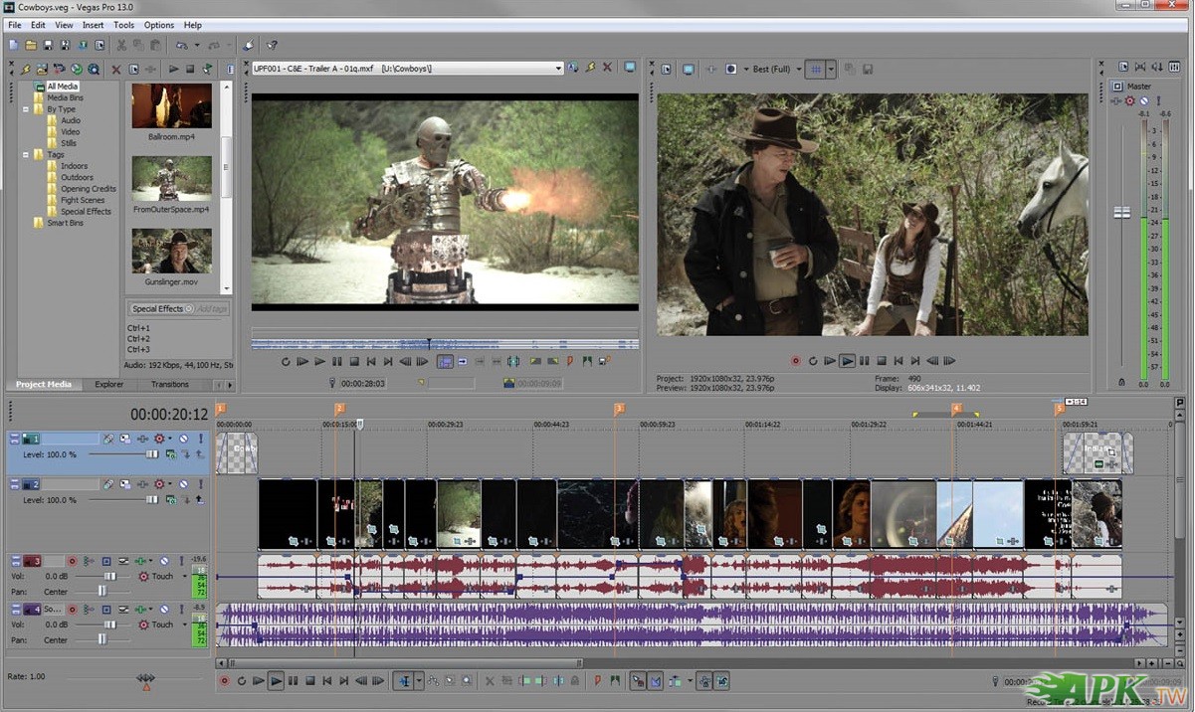Collapse the By Type tree node
The width and height of the screenshot is (1195, 712).
[x=24, y=109]
